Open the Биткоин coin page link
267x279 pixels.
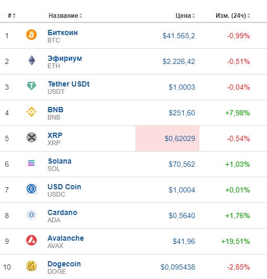[62, 33]
